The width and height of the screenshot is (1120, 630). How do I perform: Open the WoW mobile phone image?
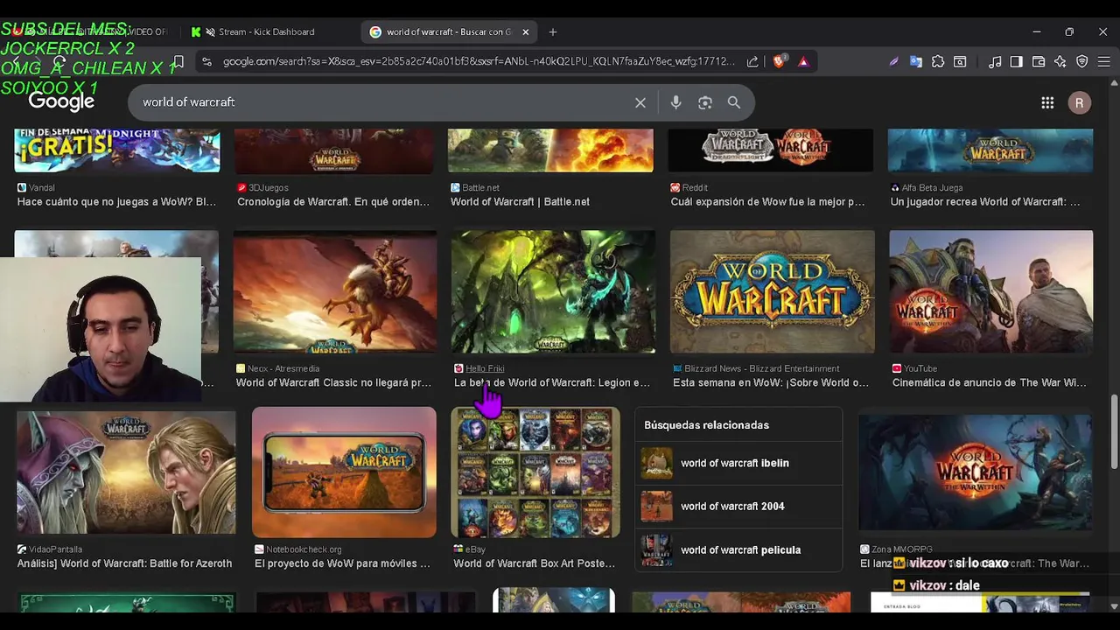click(344, 472)
